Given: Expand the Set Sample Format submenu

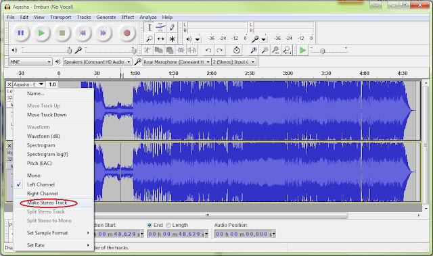Looking at the screenshot, I should [x=53, y=233].
